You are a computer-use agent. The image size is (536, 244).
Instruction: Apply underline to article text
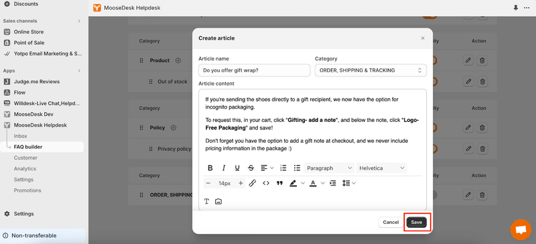pos(237,168)
